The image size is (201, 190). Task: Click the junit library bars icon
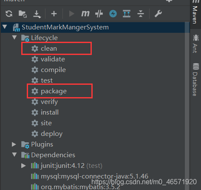[35, 166]
